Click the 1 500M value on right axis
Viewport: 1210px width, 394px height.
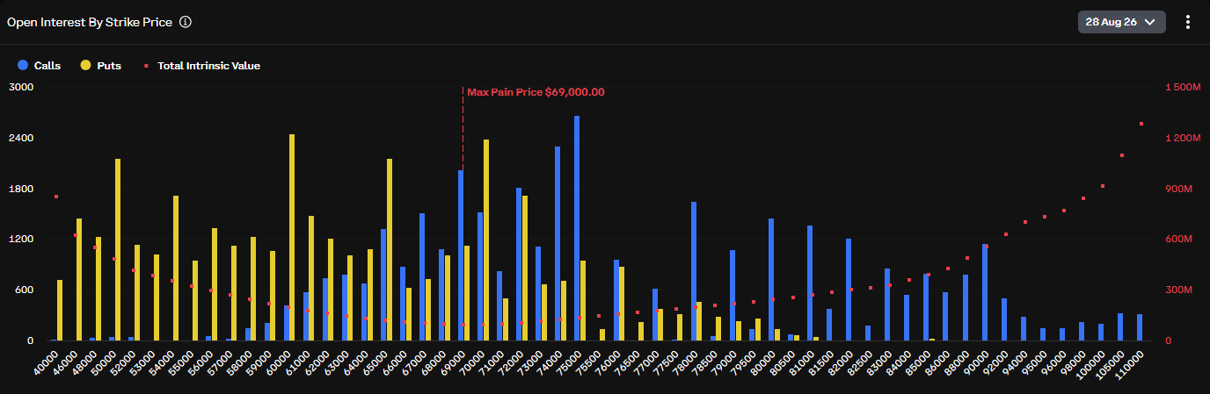[x=1182, y=88]
